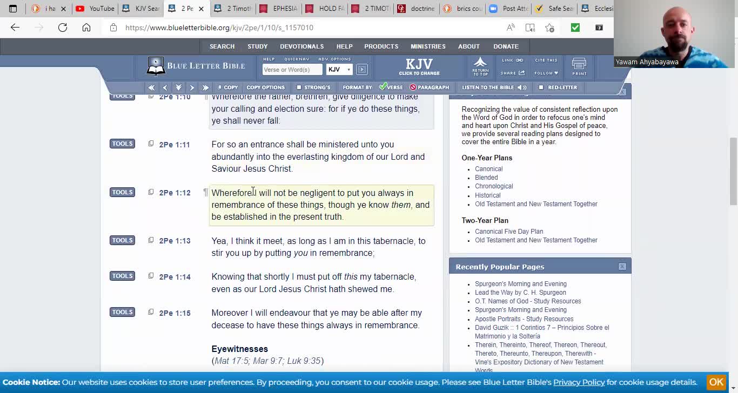Open the Copy Options menu
This screenshot has width=738, height=393.
tap(265, 87)
